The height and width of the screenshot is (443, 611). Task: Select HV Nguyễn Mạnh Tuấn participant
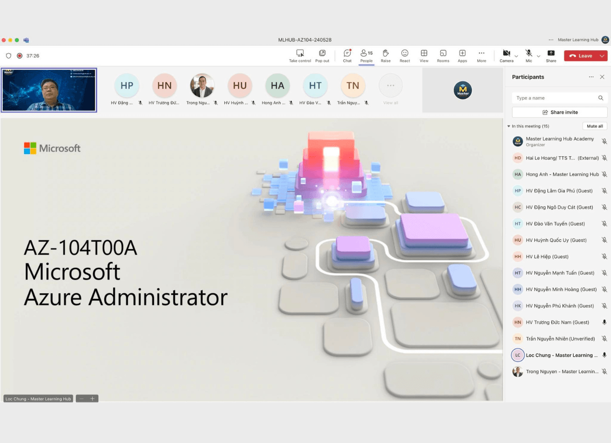pyautogui.click(x=560, y=273)
